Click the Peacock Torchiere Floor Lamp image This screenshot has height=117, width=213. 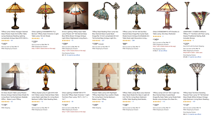(x=197, y=77)
